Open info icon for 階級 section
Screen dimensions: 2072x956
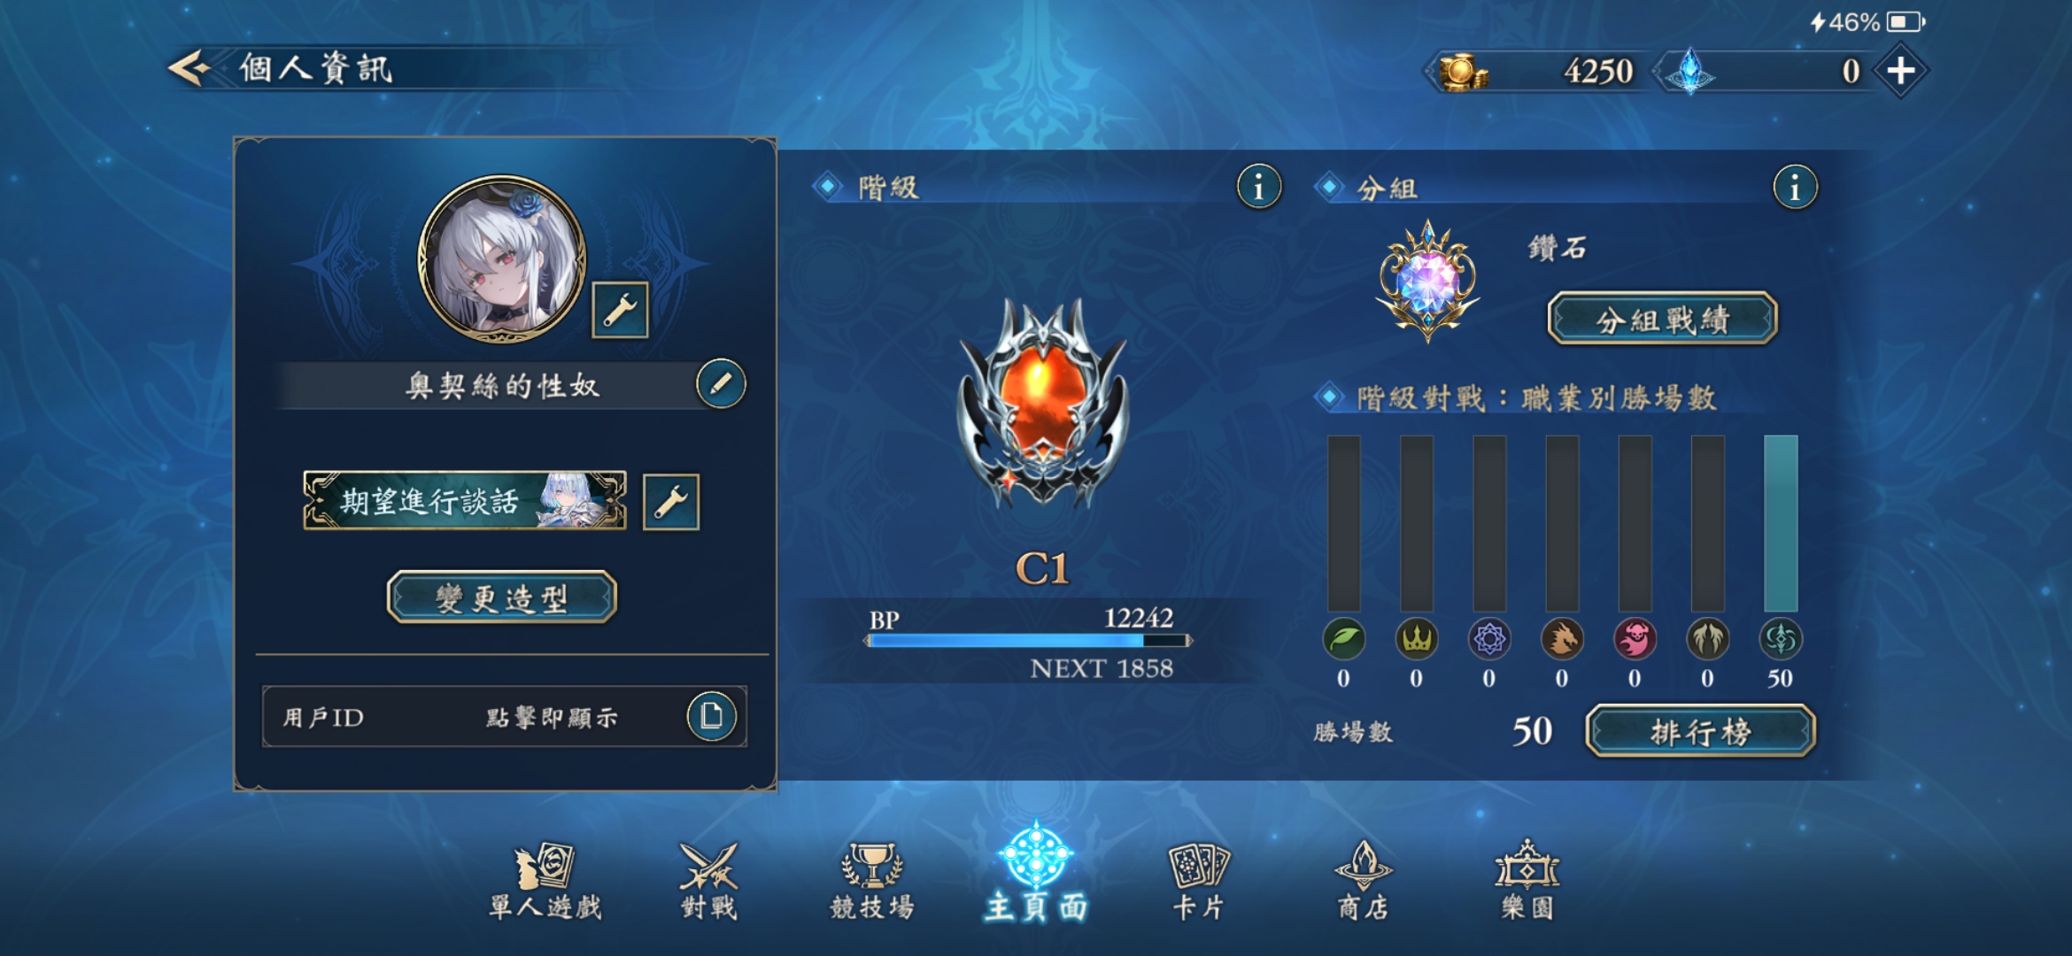1258,187
